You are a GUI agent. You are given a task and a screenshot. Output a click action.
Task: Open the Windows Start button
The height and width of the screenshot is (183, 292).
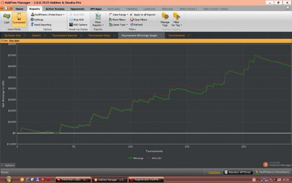pyautogui.click(x=8, y=180)
